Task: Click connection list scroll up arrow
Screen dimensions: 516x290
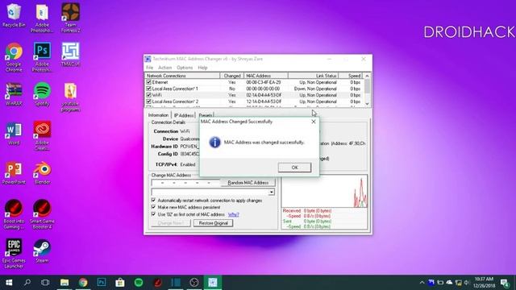Action: tap(367, 76)
